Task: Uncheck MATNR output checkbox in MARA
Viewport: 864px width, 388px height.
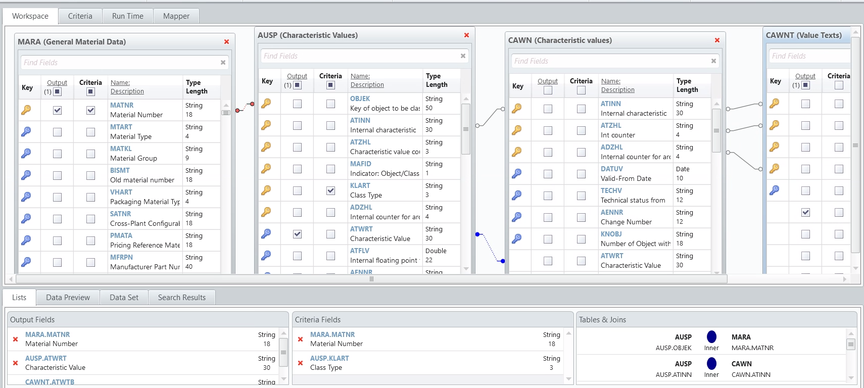Action: click(58, 110)
